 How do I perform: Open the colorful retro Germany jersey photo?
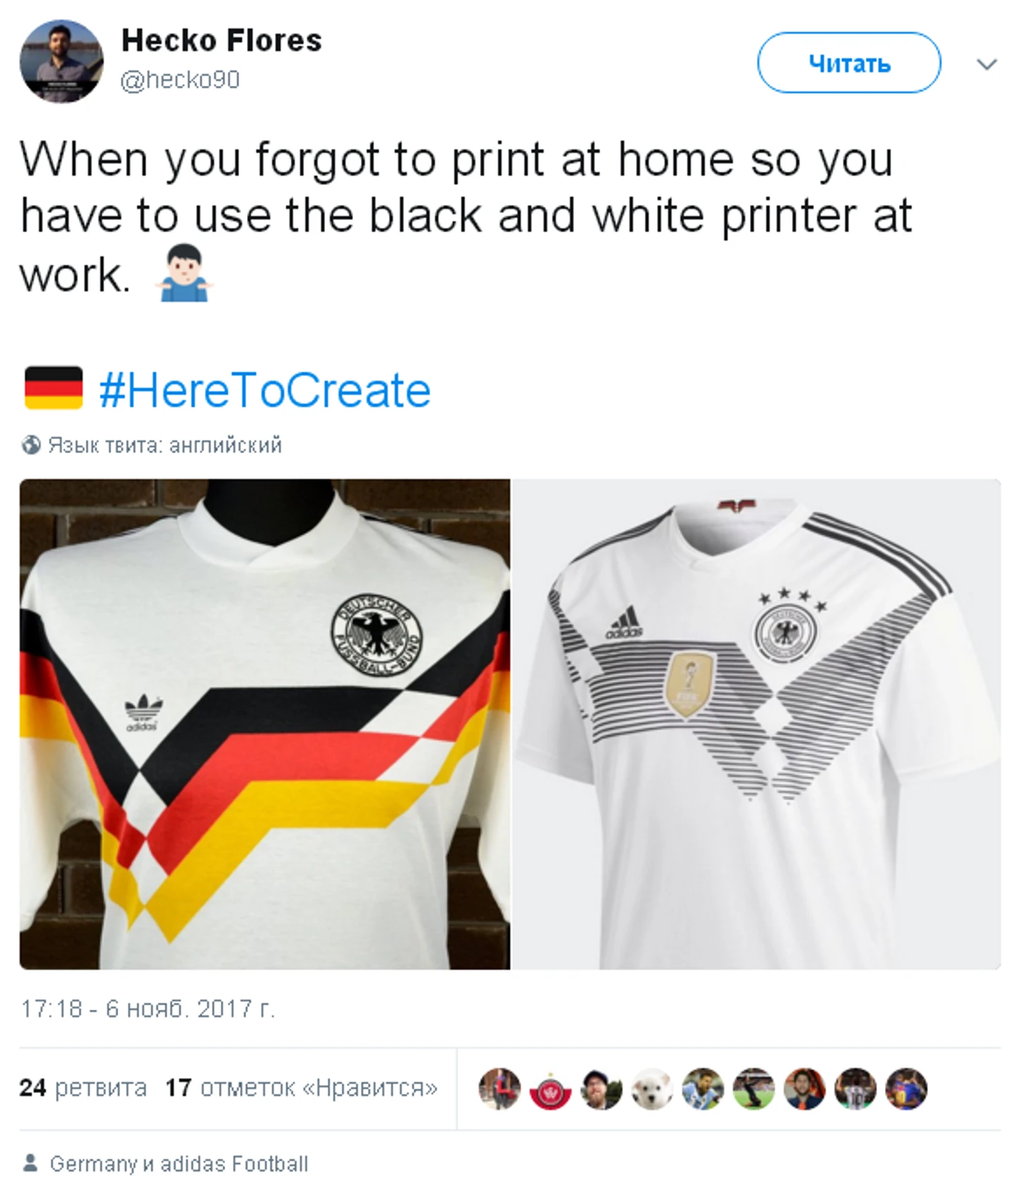pyautogui.click(x=264, y=724)
